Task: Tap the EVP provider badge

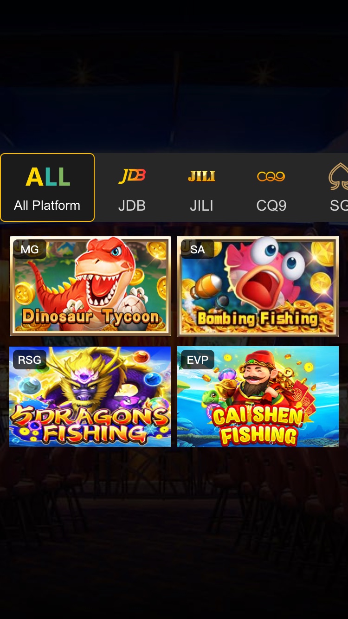Action: (198, 360)
